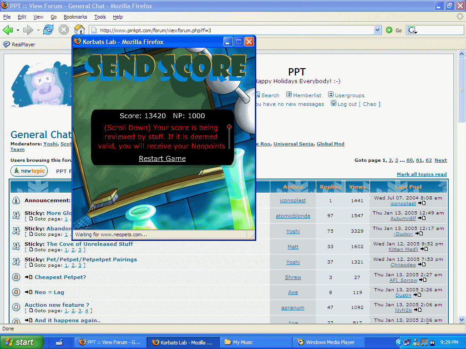Jump to newest post in Cheapest Petpet?
The height and width of the screenshot is (349, 466).
(x=29, y=277)
